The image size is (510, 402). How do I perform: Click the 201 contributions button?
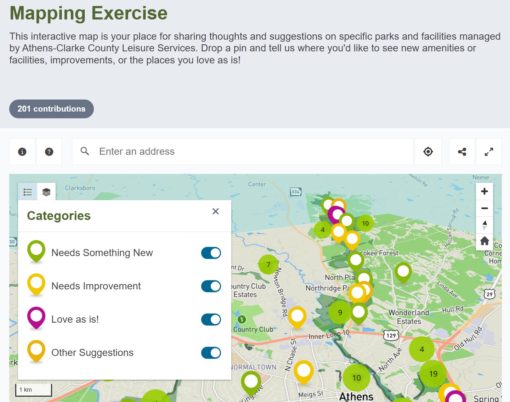pyautogui.click(x=51, y=109)
